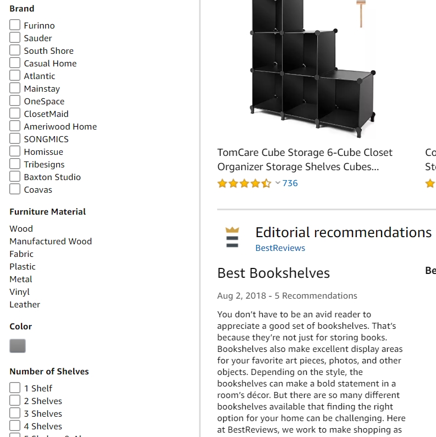Filter by Manufactured Wood material

pos(51,241)
